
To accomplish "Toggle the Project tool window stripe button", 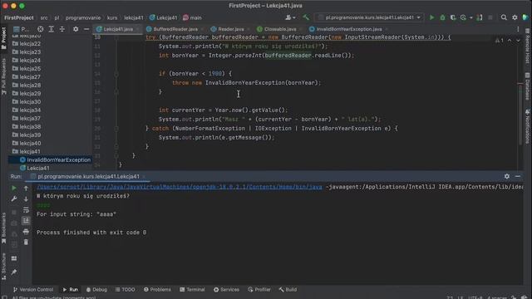I will point(3,38).
